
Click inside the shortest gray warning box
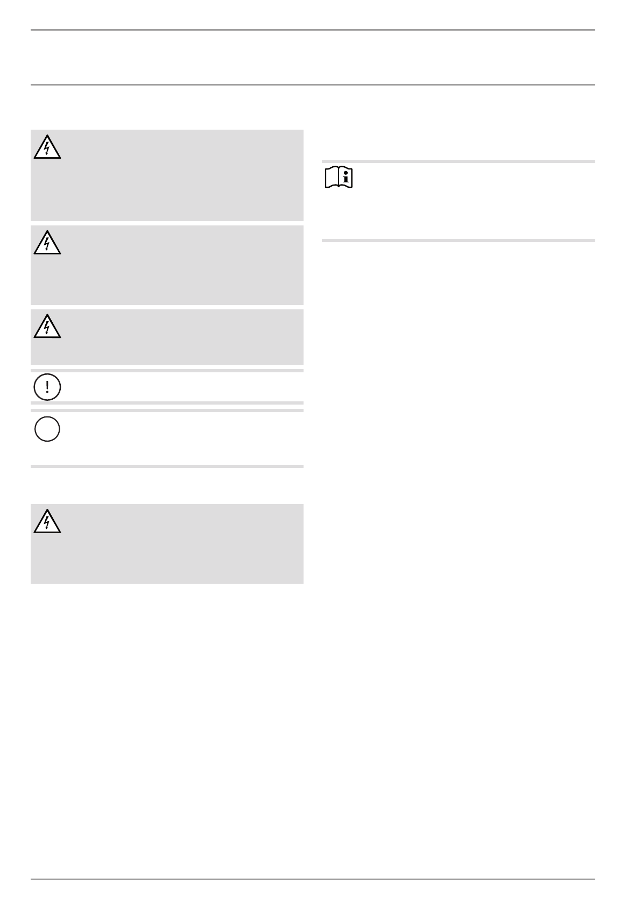pos(178,338)
